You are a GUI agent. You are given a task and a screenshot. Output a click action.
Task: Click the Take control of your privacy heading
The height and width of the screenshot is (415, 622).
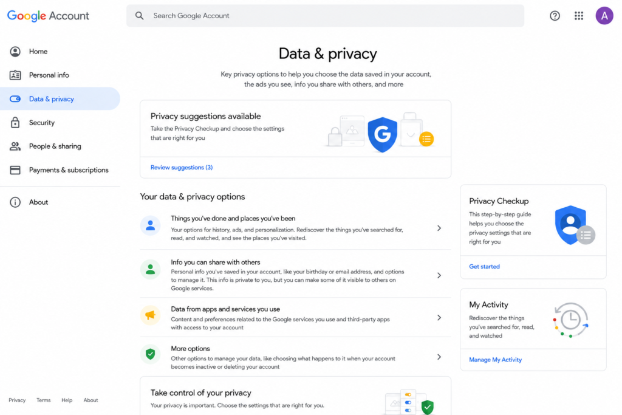coord(200,393)
